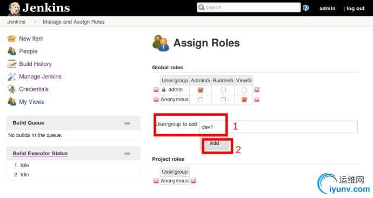Click the search help question mark icon

[x=305, y=8]
